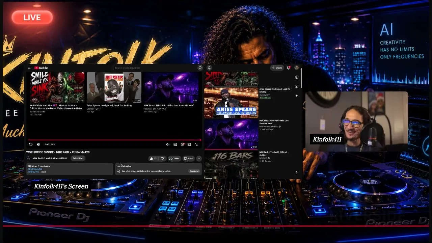
Task: Click the sidebar title 'NBK Mac x NBK Paid - Who Gon' Save Me Now'
Action: 274,122
